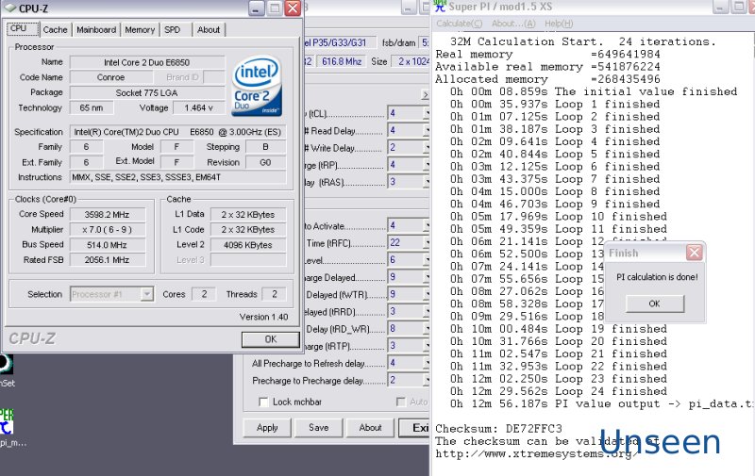Image resolution: width=755 pixels, height=476 pixels.
Task: Open the About tab in CPU-Z
Action: tap(209, 30)
